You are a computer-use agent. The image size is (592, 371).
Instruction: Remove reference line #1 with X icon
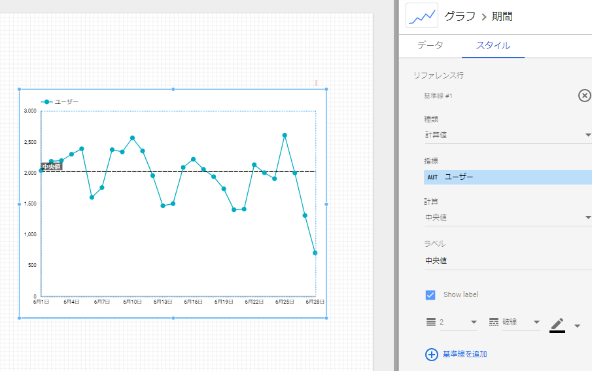point(585,96)
